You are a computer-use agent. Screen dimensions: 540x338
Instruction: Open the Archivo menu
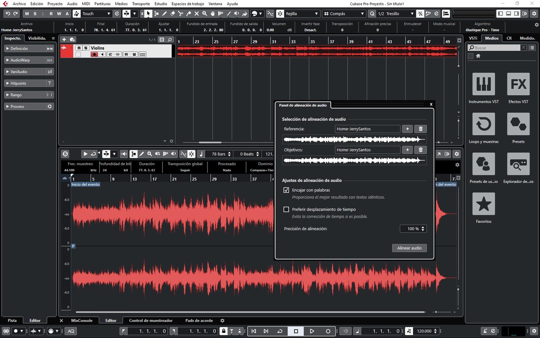19,3
